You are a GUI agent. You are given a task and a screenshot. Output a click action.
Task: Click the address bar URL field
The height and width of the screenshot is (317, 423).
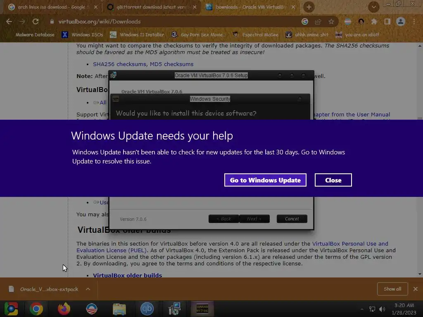coord(173,21)
